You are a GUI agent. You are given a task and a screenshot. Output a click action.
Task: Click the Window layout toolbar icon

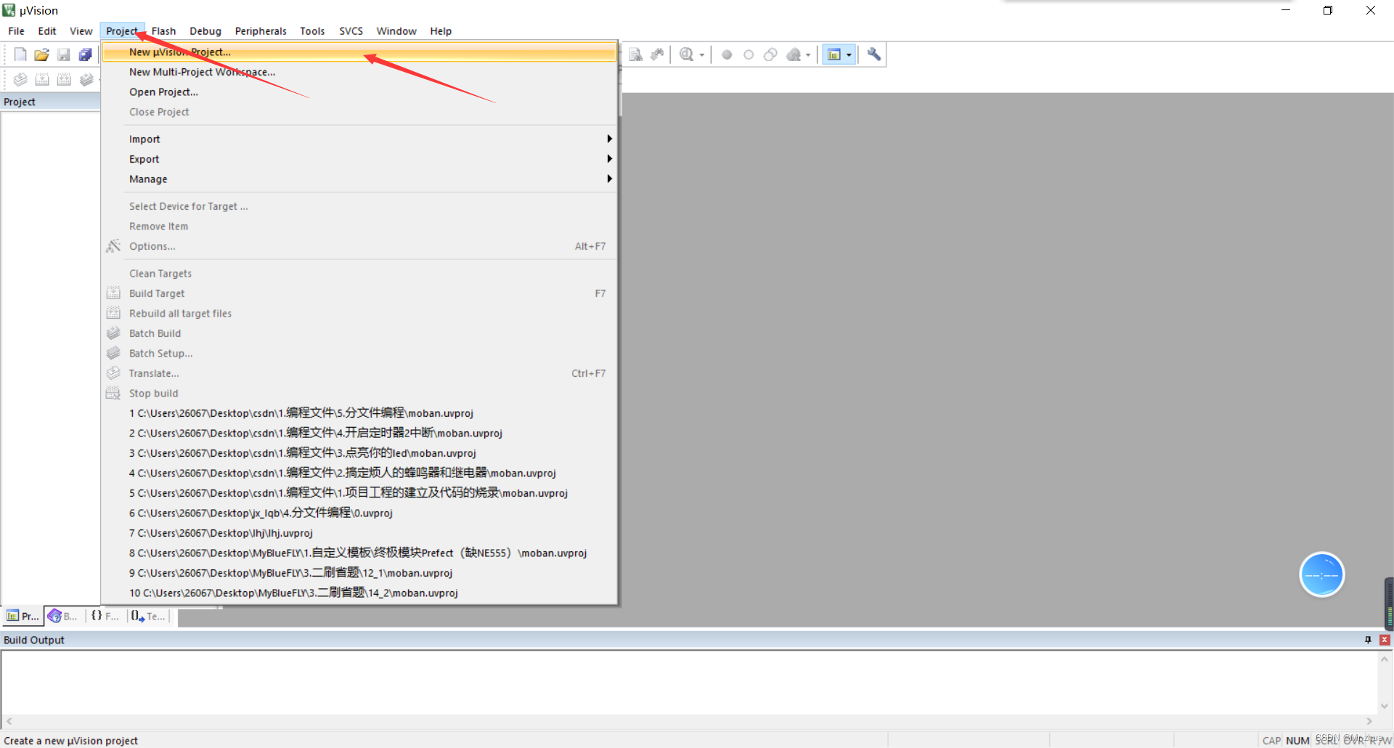(834, 54)
